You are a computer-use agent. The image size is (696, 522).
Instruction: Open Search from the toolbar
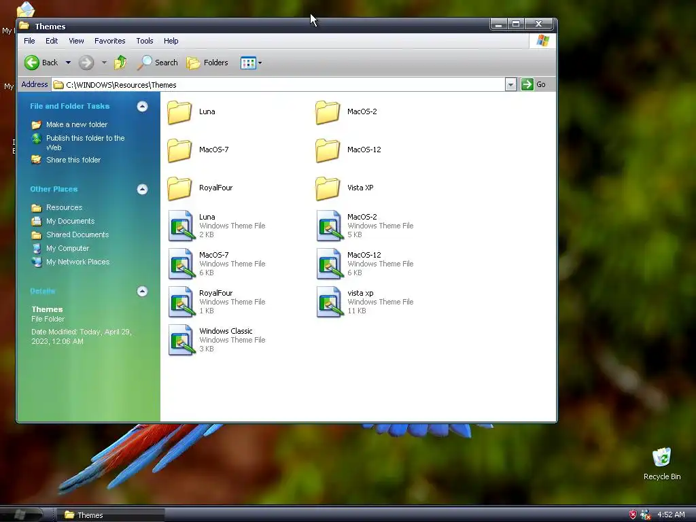157,63
